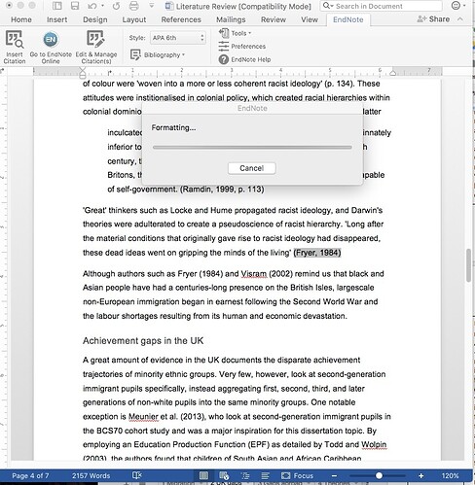Click the 120% zoom level

(x=450, y=476)
